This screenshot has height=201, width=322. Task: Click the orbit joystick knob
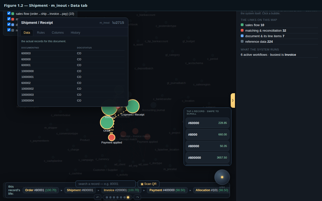coord(222,177)
